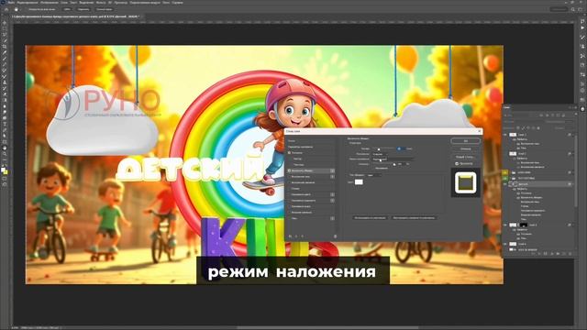Select the Type (T) tool
The image size is (587, 330).
pyautogui.click(x=4, y=124)
